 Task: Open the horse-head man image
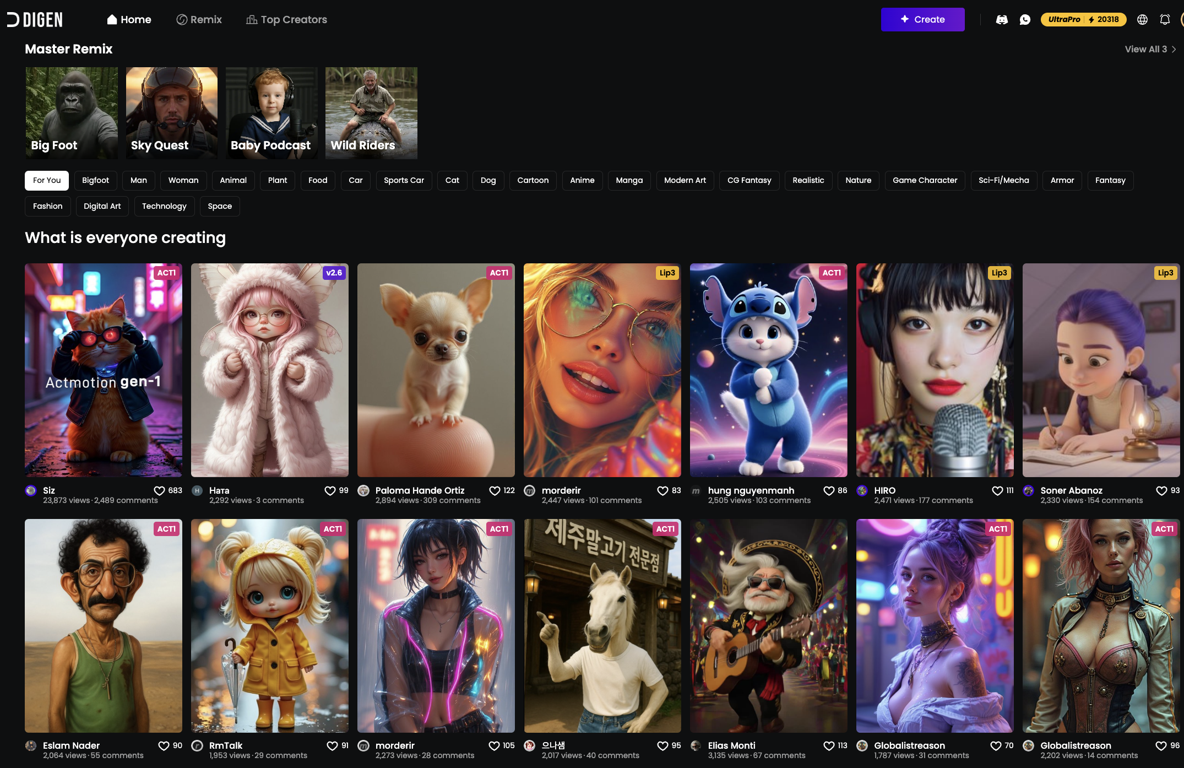[602, 626]
